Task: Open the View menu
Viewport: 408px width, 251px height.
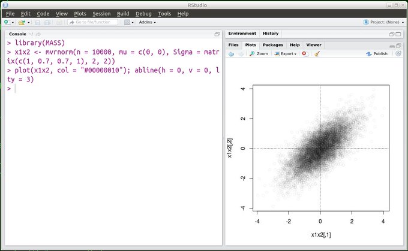Action: 61,14
